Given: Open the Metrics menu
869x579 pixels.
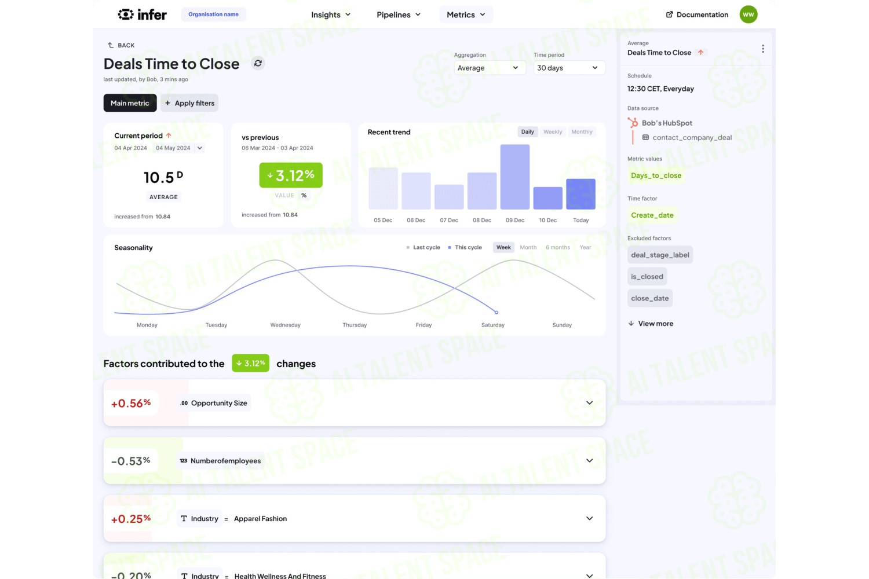Looking at the screenshot, I should (x=466, y=14).
